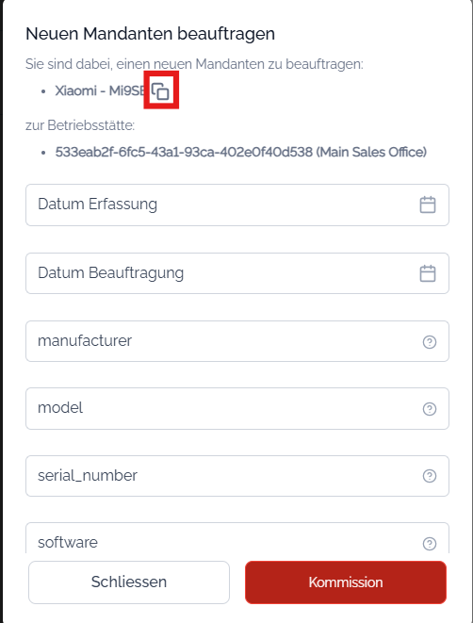Focus the Datum Erfassung input
The width and height of the screenshot is (473, 623).
(x=237, y=205)
